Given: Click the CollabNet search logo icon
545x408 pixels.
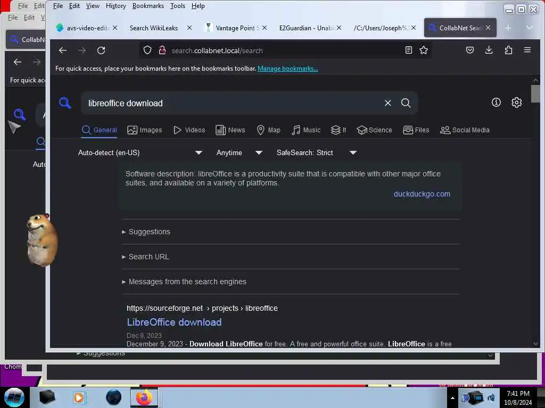Looking at the screenshot, I should pyautogui.click(x=65, y=103).
